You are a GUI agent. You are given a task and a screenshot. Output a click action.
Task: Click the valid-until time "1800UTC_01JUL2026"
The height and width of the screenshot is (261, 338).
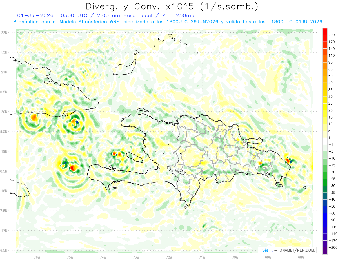point(297,22)
